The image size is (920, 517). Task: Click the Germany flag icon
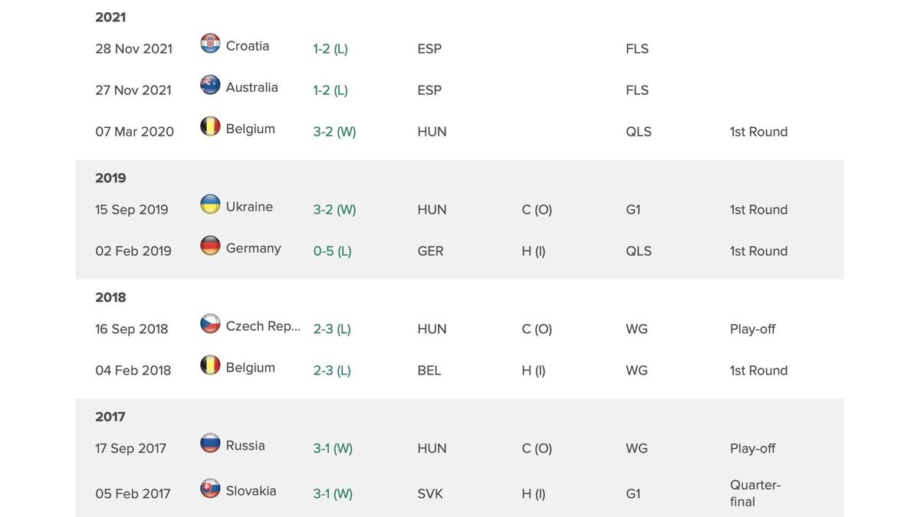pyautogui.click(x=210, y=246)
